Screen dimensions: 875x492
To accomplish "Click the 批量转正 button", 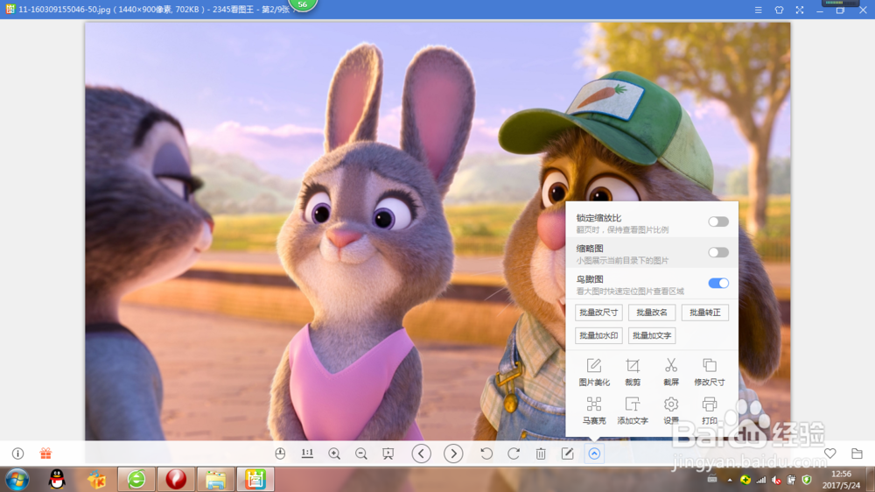I will 705,313.
